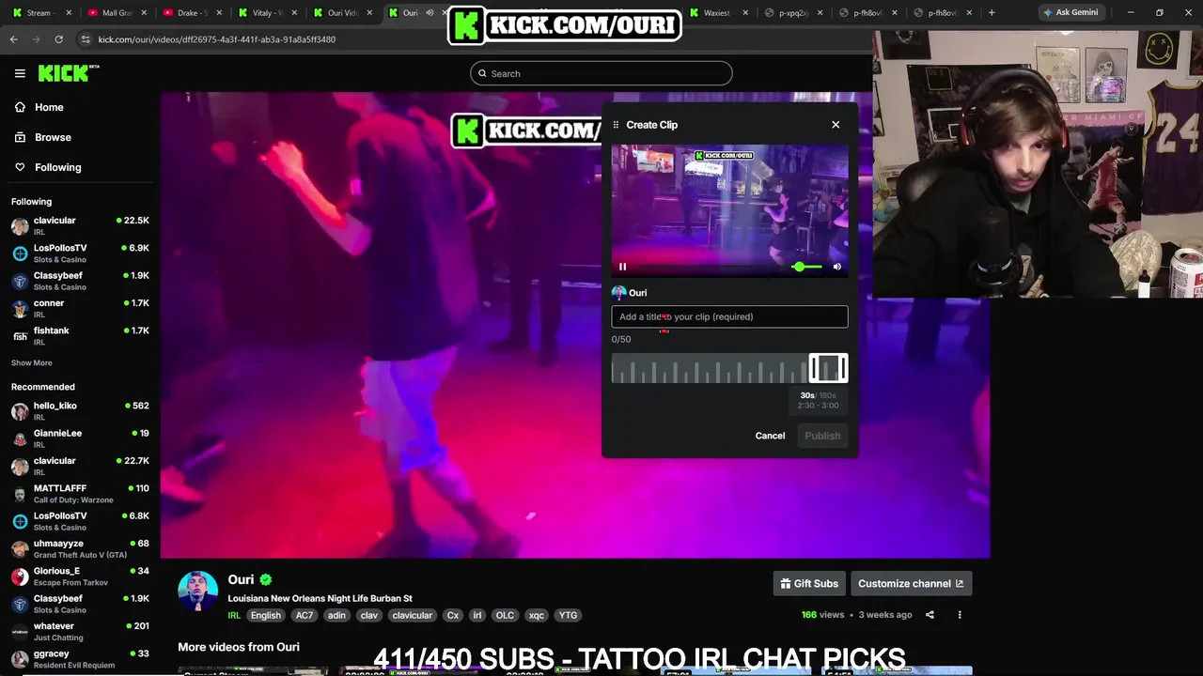Open Customize channel link
Image resolution: width=1203 pixels, height=676 pixels.
point(911,583)
